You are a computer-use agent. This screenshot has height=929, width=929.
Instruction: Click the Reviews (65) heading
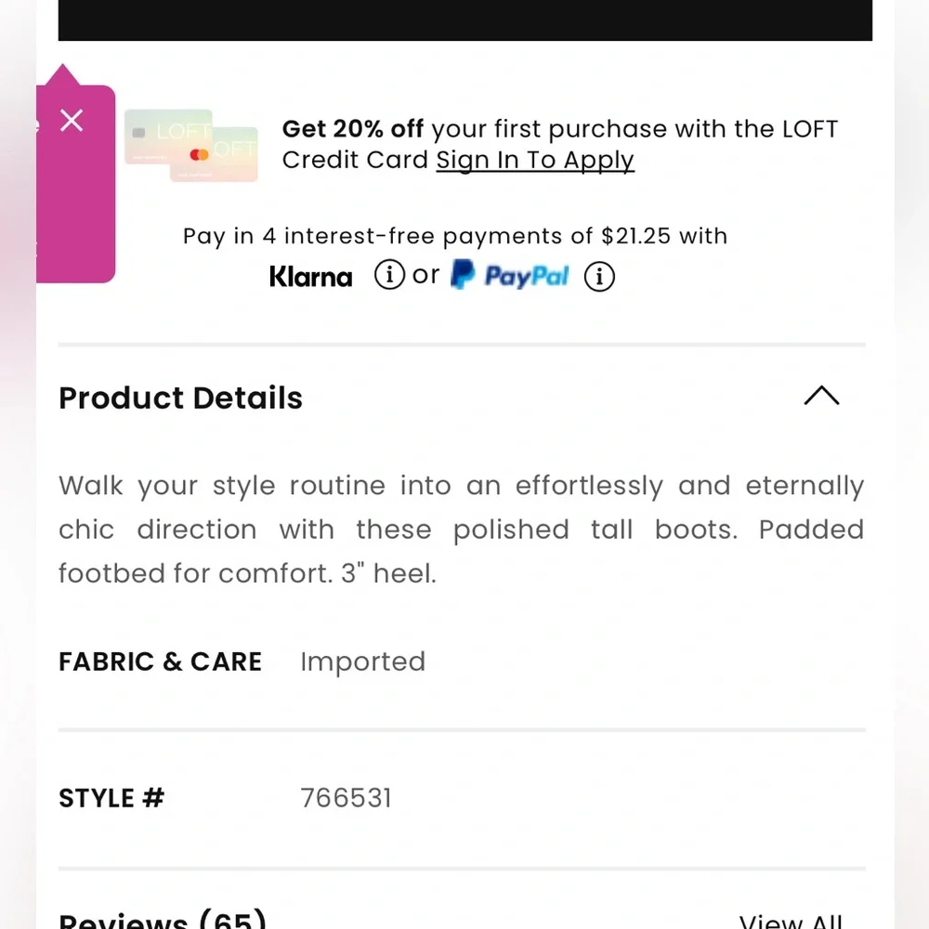click(x=163, y=921)
